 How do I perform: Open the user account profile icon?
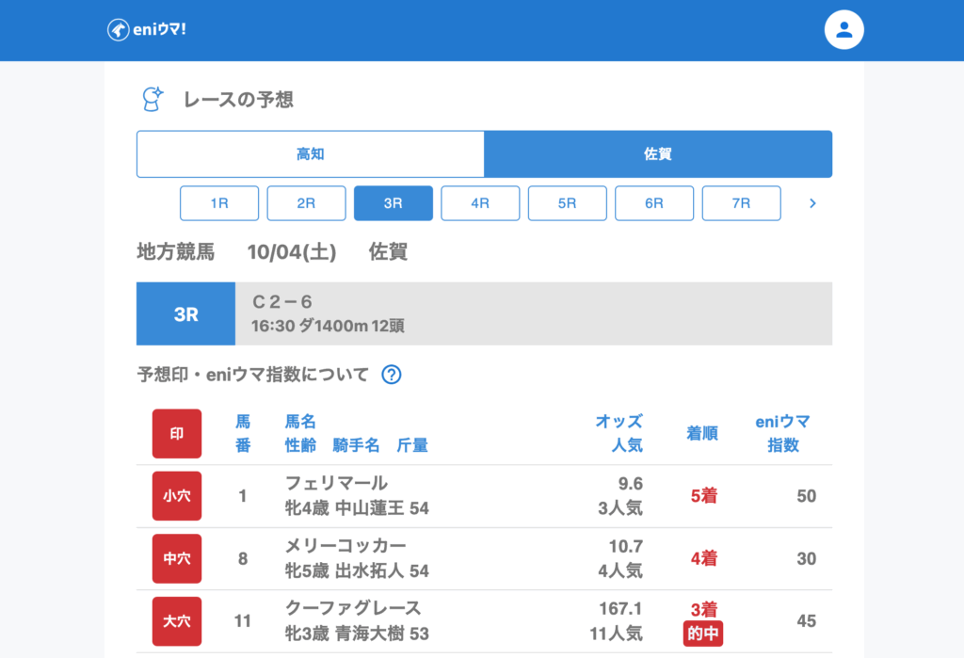pyautogui.click(x=843, y=30)
